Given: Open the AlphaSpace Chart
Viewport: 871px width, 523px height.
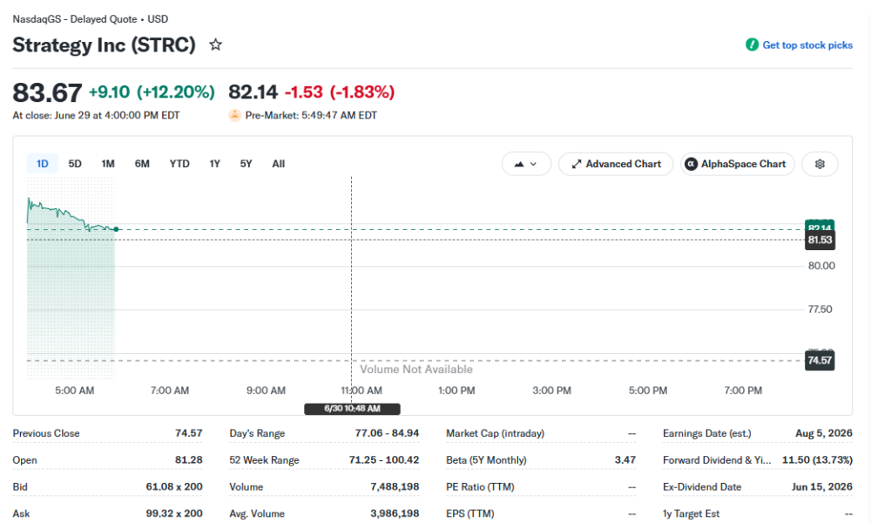Looking at the screenshot, I should point(738,164).
